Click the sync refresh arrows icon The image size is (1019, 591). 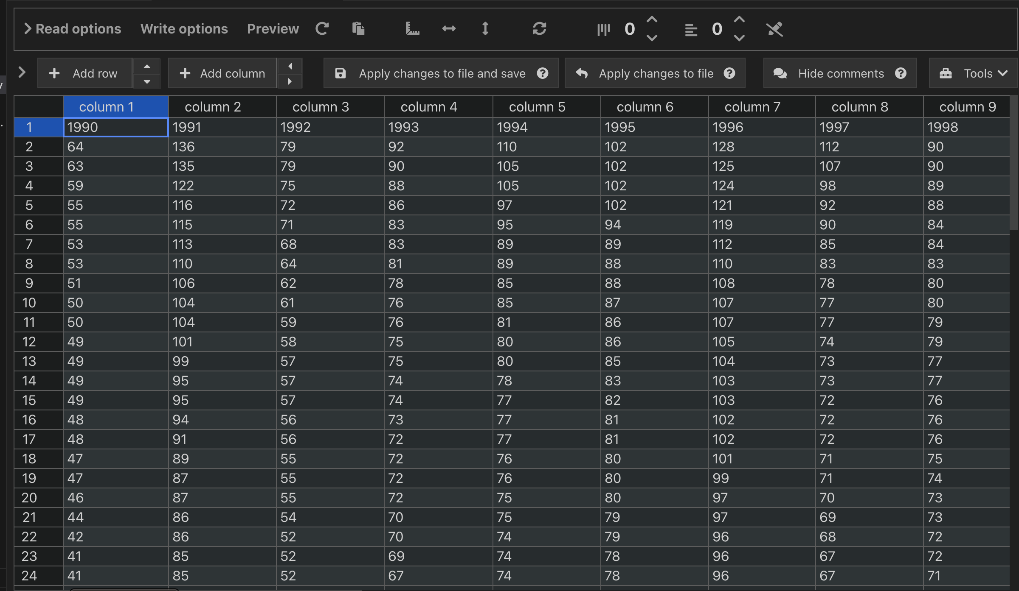coord(539,29)
